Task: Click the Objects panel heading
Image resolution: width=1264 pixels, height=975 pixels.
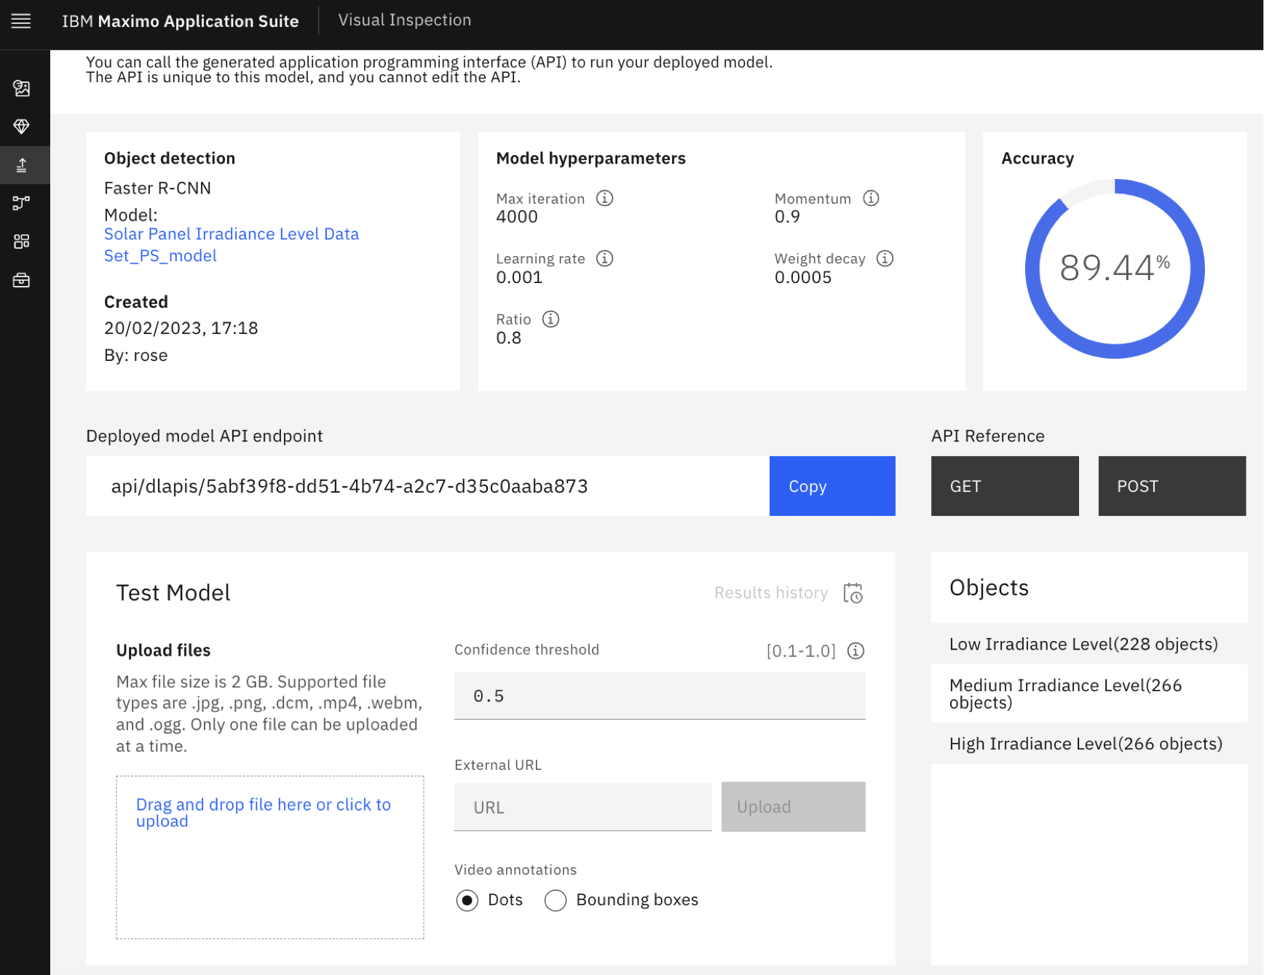Action: (989, 587)
